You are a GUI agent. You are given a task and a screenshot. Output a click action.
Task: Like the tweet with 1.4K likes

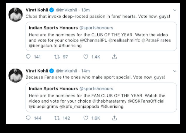(86, 57)
